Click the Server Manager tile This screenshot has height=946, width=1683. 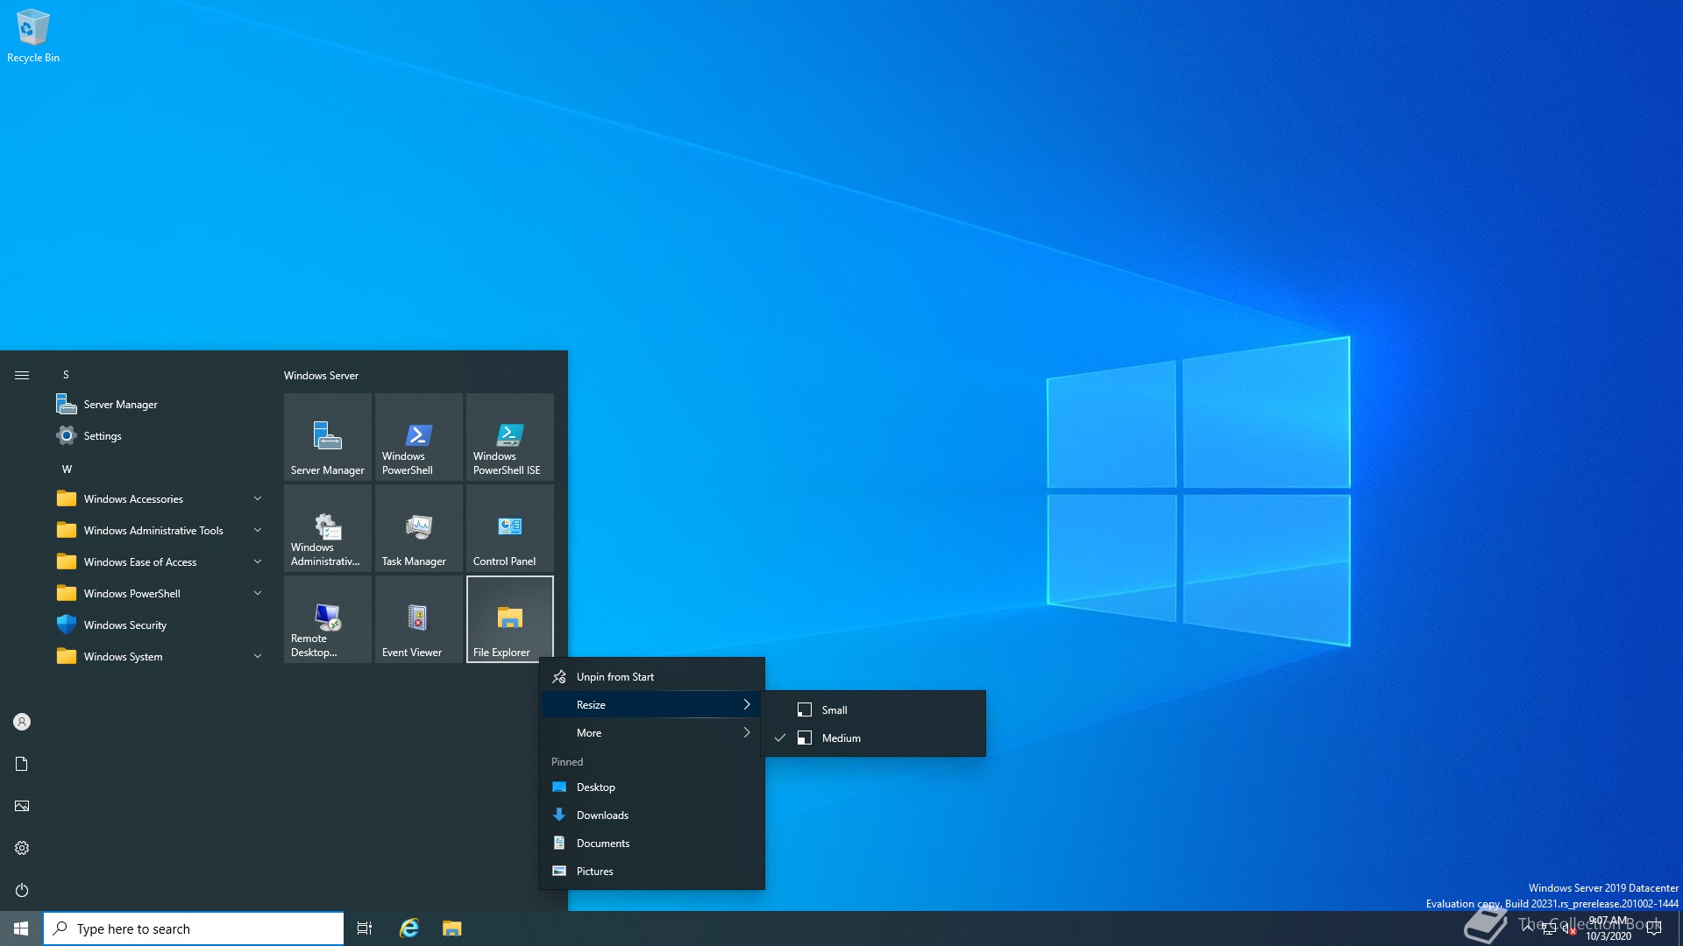(328, 436)
